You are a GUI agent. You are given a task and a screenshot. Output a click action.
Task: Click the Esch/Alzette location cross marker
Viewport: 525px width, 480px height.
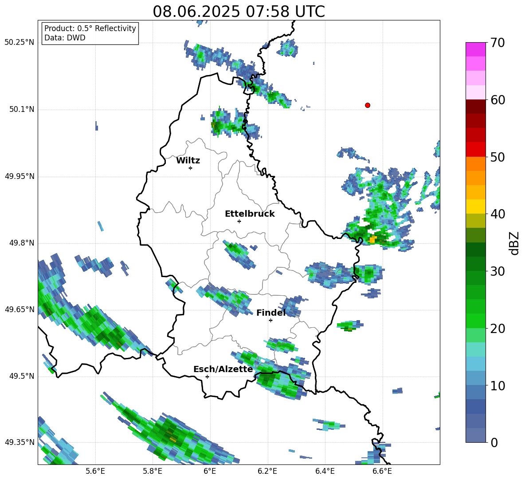coord(207,377)
